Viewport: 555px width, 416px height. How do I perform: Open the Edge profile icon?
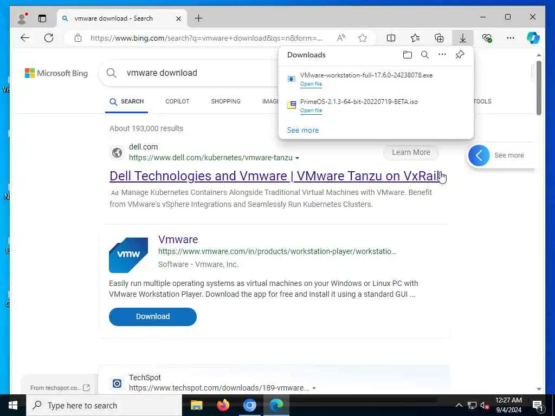pos(22,18)
